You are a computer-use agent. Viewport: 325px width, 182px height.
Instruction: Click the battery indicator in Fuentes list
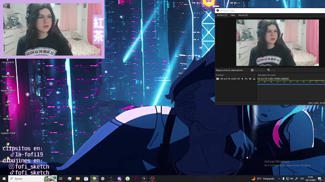242,79
